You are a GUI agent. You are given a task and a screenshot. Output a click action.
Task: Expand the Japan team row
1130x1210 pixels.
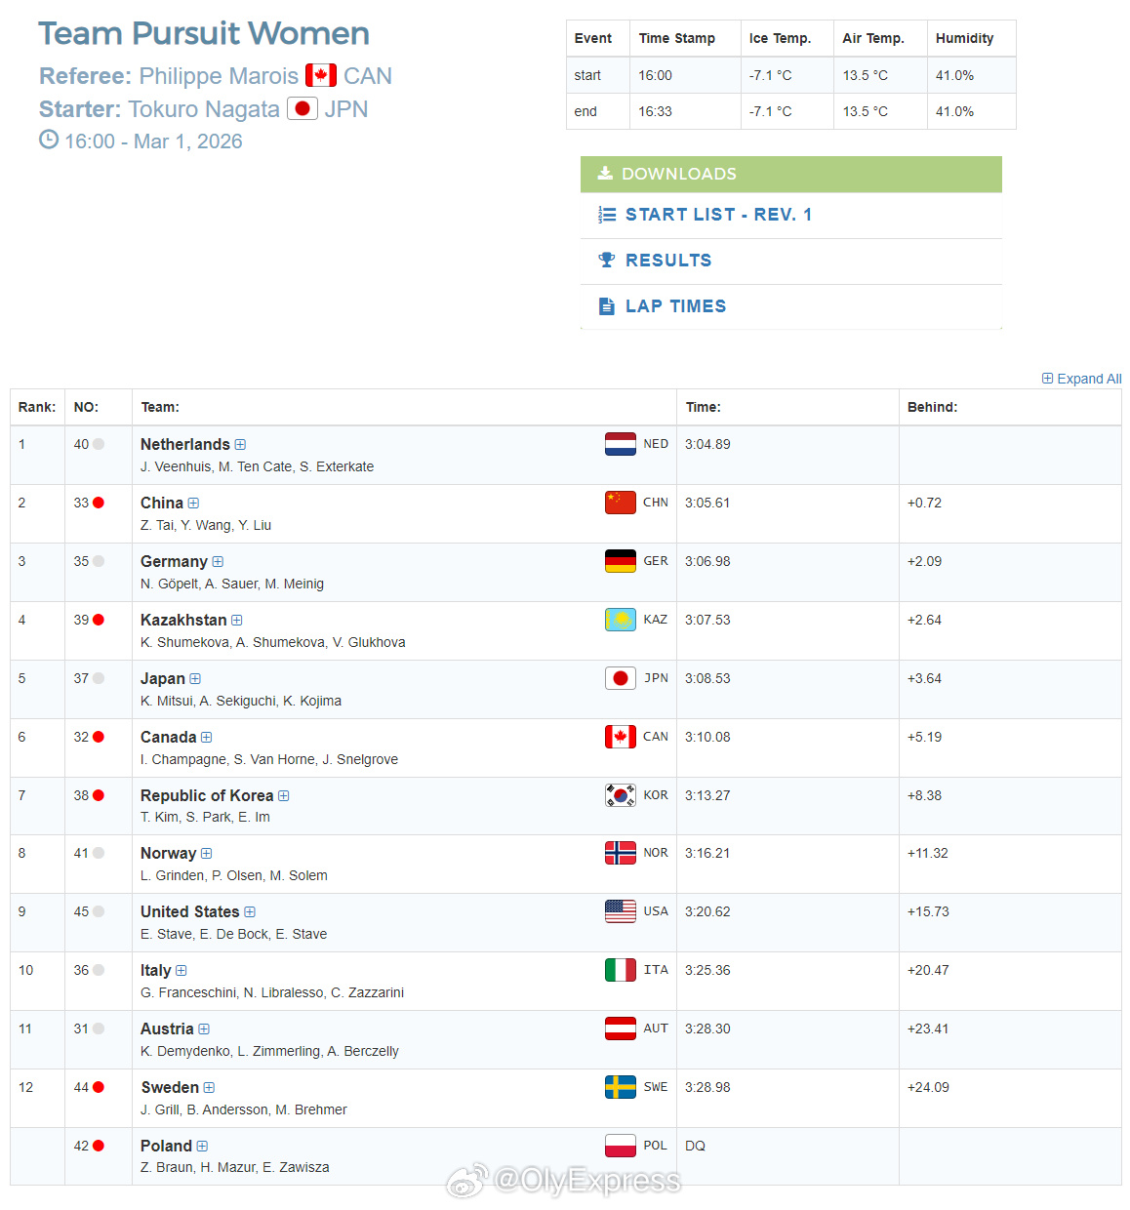[x=195, y=679]
